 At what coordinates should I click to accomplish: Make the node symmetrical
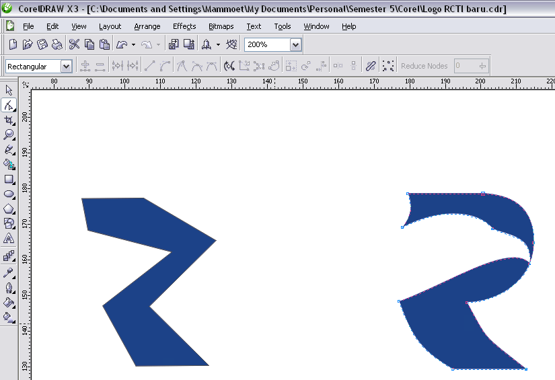(212, 66)
